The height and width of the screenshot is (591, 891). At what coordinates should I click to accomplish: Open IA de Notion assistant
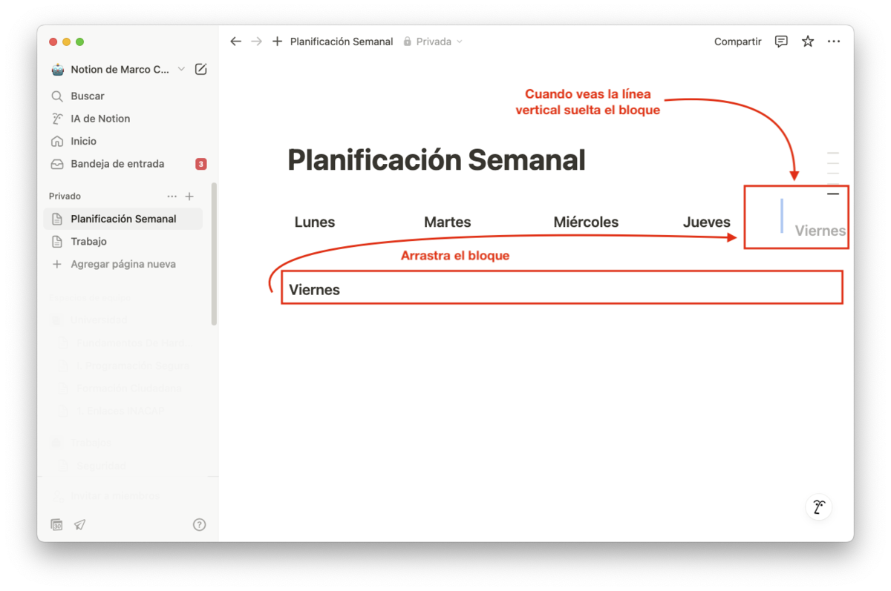point(99,119)
